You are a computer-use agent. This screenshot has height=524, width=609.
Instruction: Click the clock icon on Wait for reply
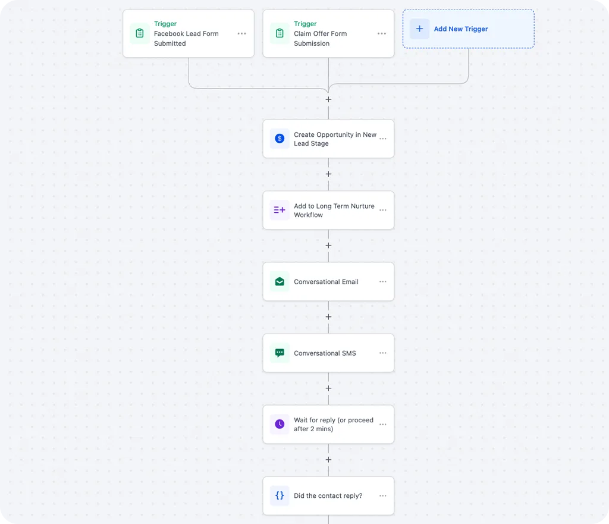pos(280,424)
